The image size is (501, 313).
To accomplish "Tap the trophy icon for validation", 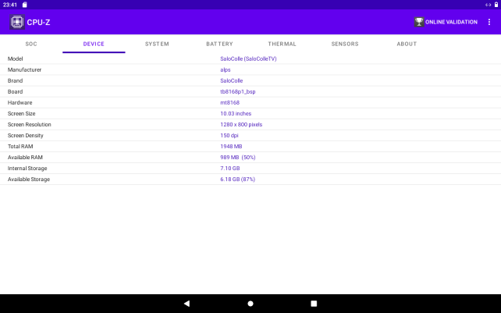I will (419, 22).
